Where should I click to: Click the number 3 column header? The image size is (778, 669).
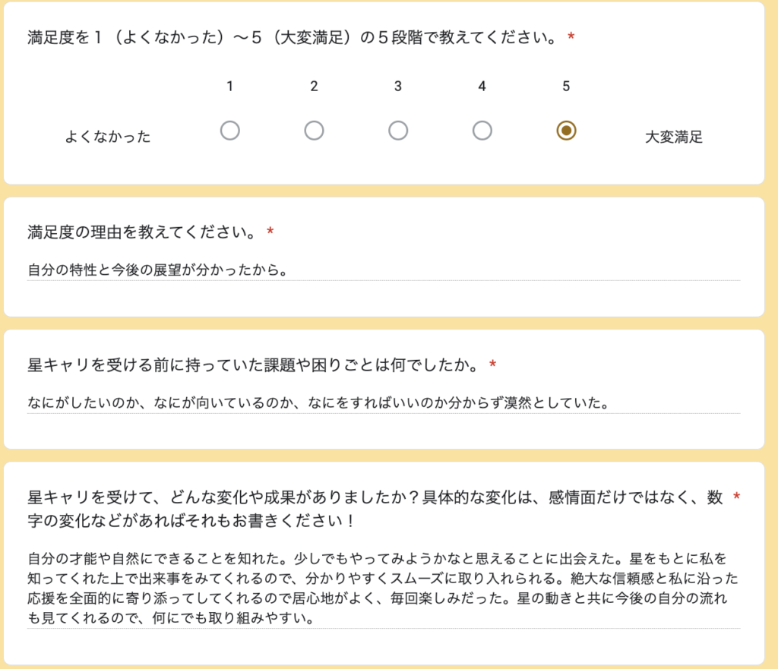click(398, 87)
